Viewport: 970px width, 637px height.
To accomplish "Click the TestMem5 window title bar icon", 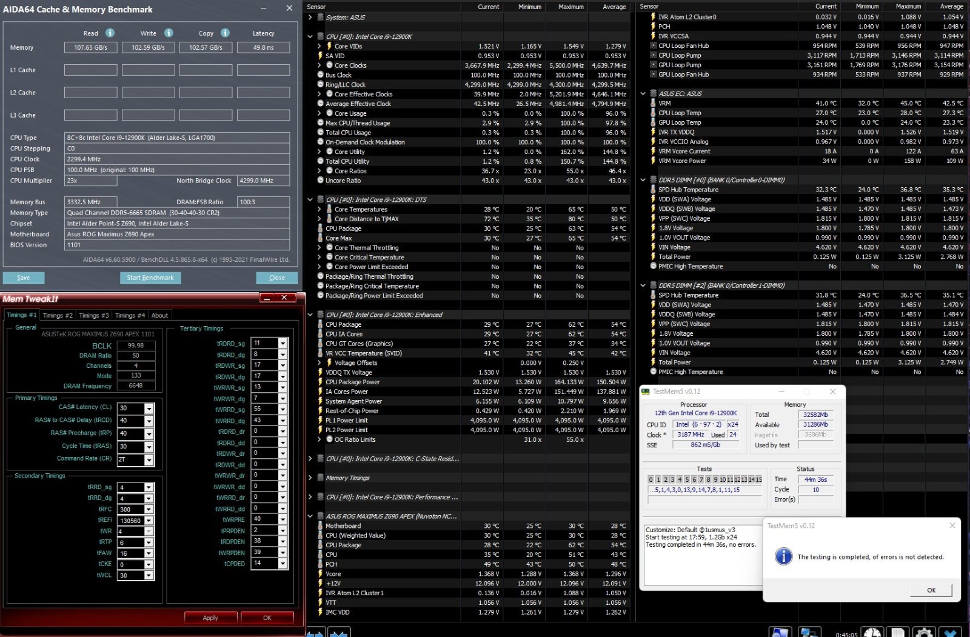I will (646, 392).
